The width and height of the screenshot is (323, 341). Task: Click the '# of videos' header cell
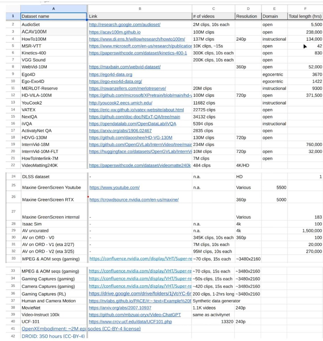click(x=213, y=16)
